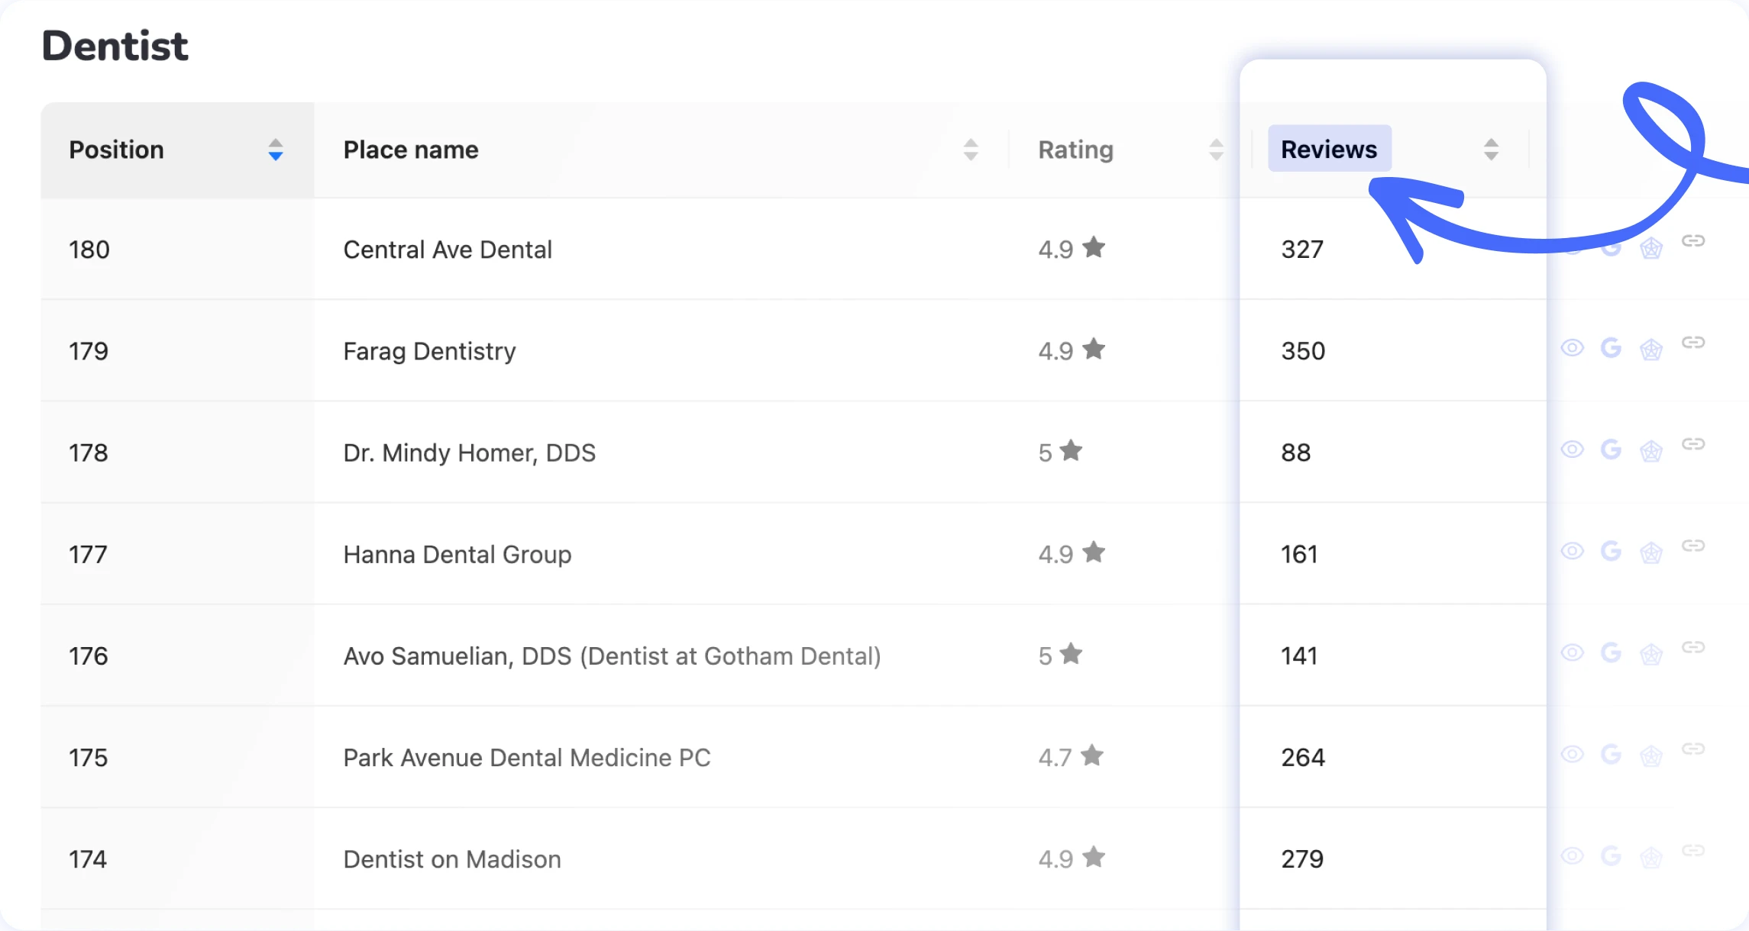This screenshot has height=931, width=1749.
Task: Open Central Ave Dental place name
Action: (448, 250)
